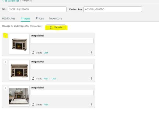
Task: Go to the Inventory tab
Action: 56,18
